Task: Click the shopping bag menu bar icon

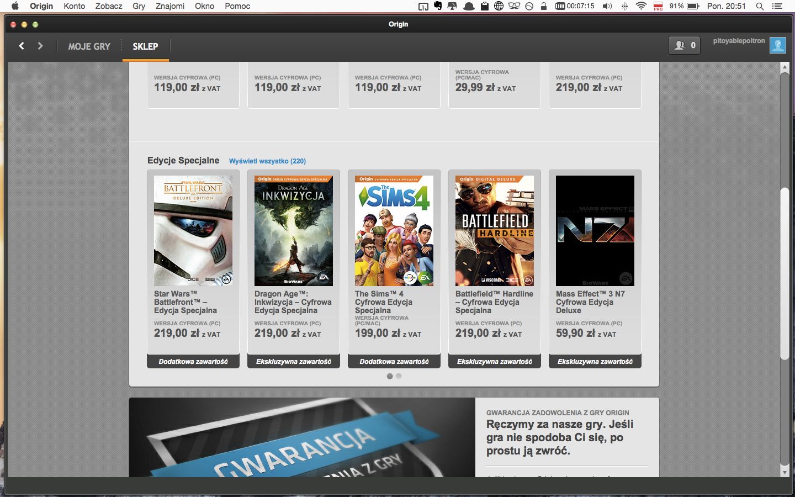Action: (x=484, y=6)
